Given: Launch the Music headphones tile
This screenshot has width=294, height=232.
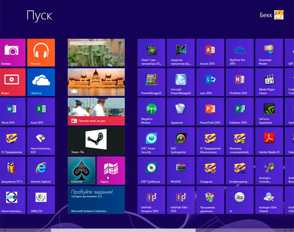Looking at the screenshot, I should [x=41, y=52].
